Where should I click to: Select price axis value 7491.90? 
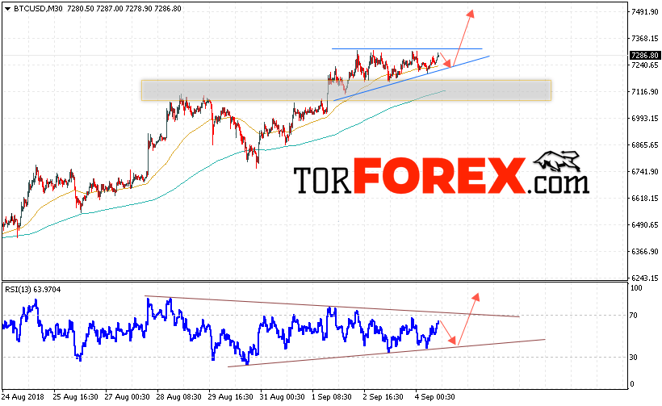click(x=644, y=12)
